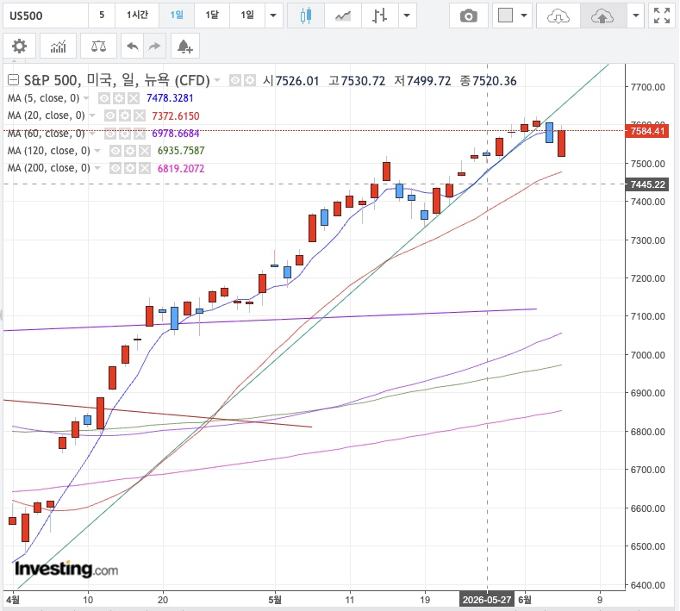Create a price alert bell icon
Screen dimensions: 680x611
184,46
